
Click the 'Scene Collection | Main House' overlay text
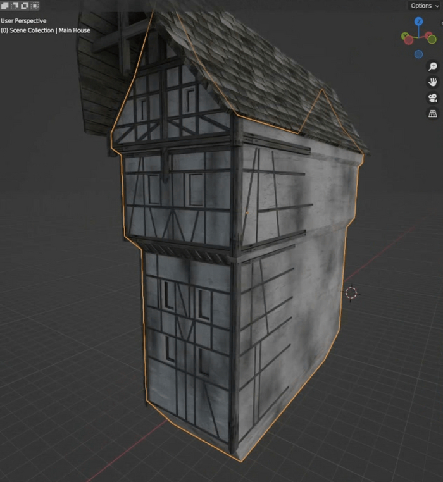[x=50, y=30]
